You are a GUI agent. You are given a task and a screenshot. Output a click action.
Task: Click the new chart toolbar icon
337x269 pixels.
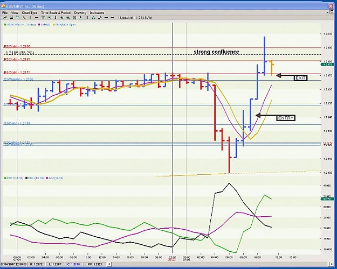5,18
